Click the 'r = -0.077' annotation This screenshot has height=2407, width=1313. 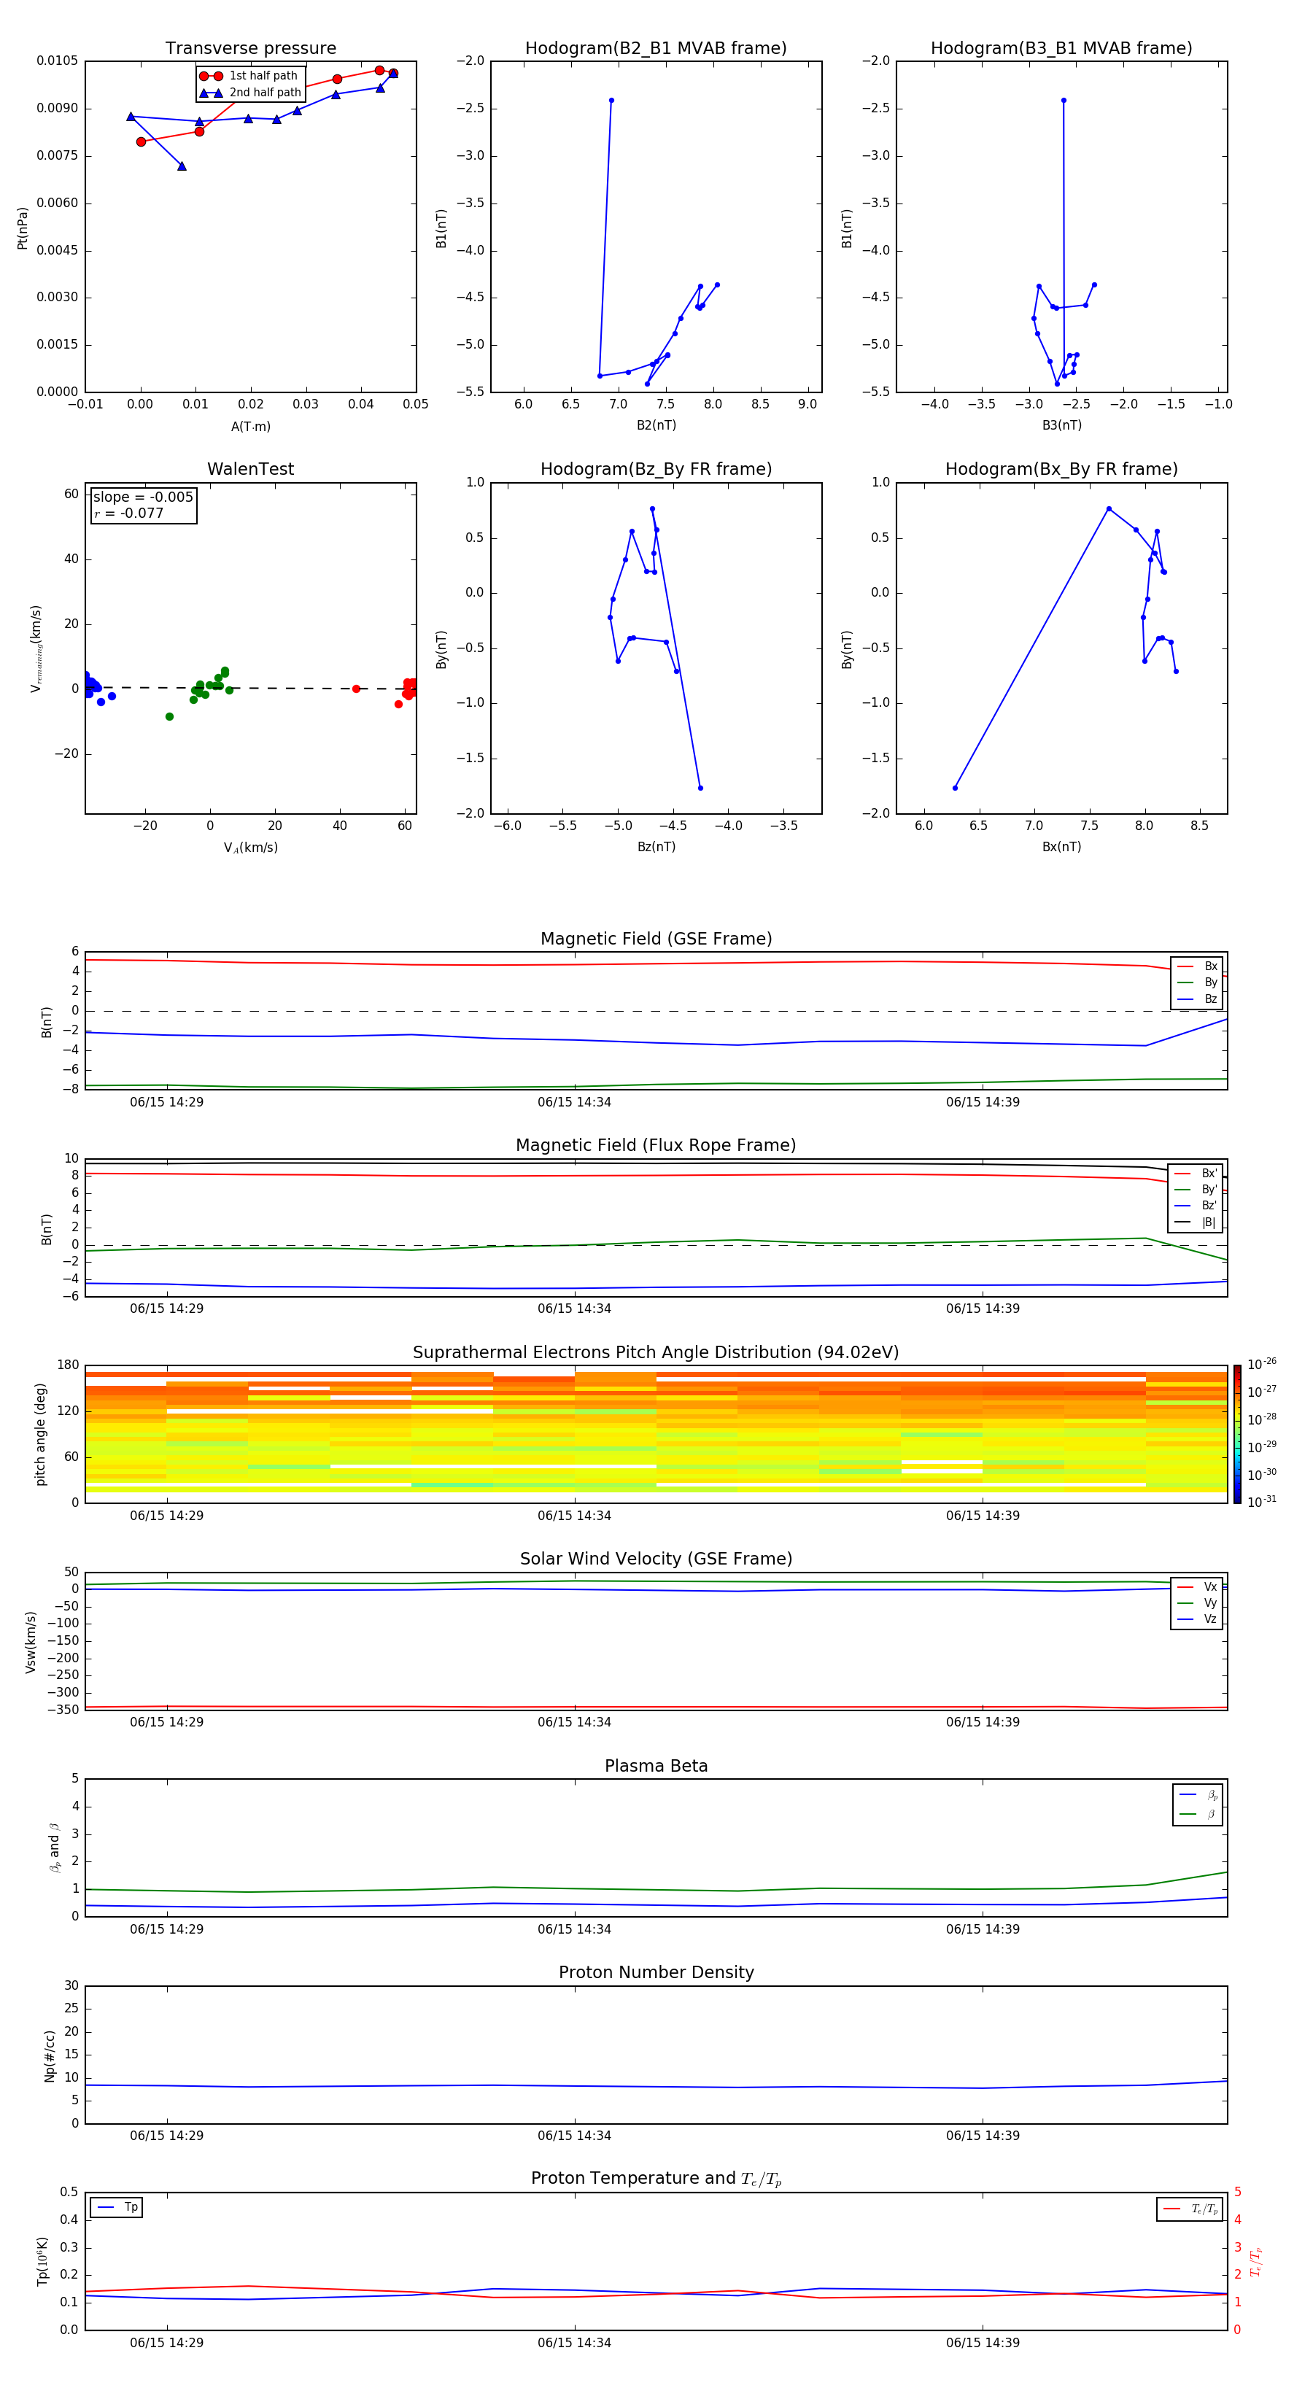[129, 513]
